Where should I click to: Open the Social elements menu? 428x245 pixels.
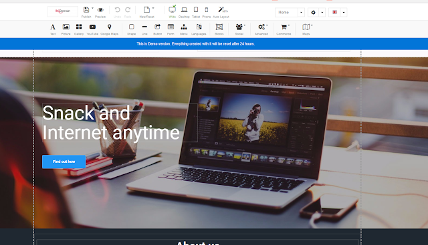click(239, 27)
